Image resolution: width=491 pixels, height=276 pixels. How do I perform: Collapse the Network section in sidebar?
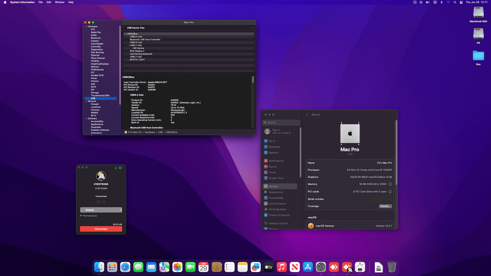tap(86, 101)
